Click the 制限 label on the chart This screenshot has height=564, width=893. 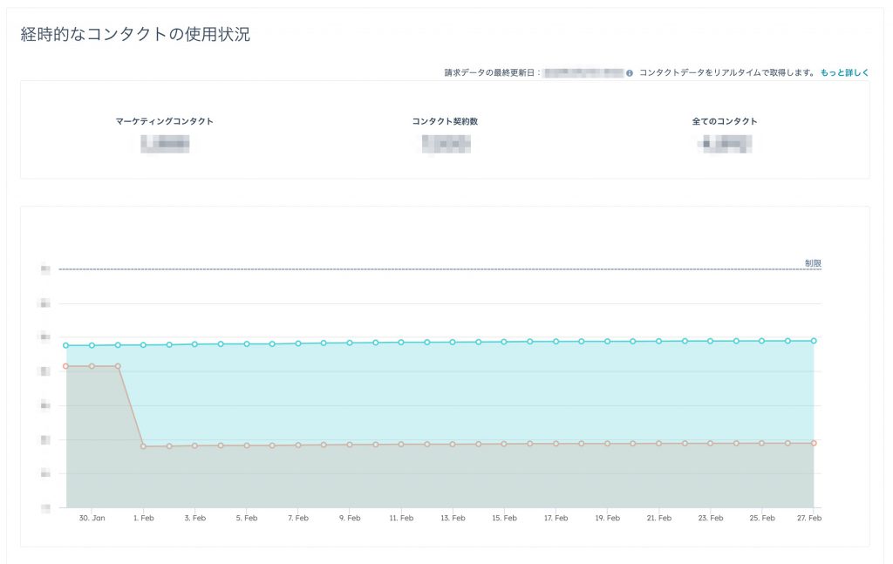[813, 263]
